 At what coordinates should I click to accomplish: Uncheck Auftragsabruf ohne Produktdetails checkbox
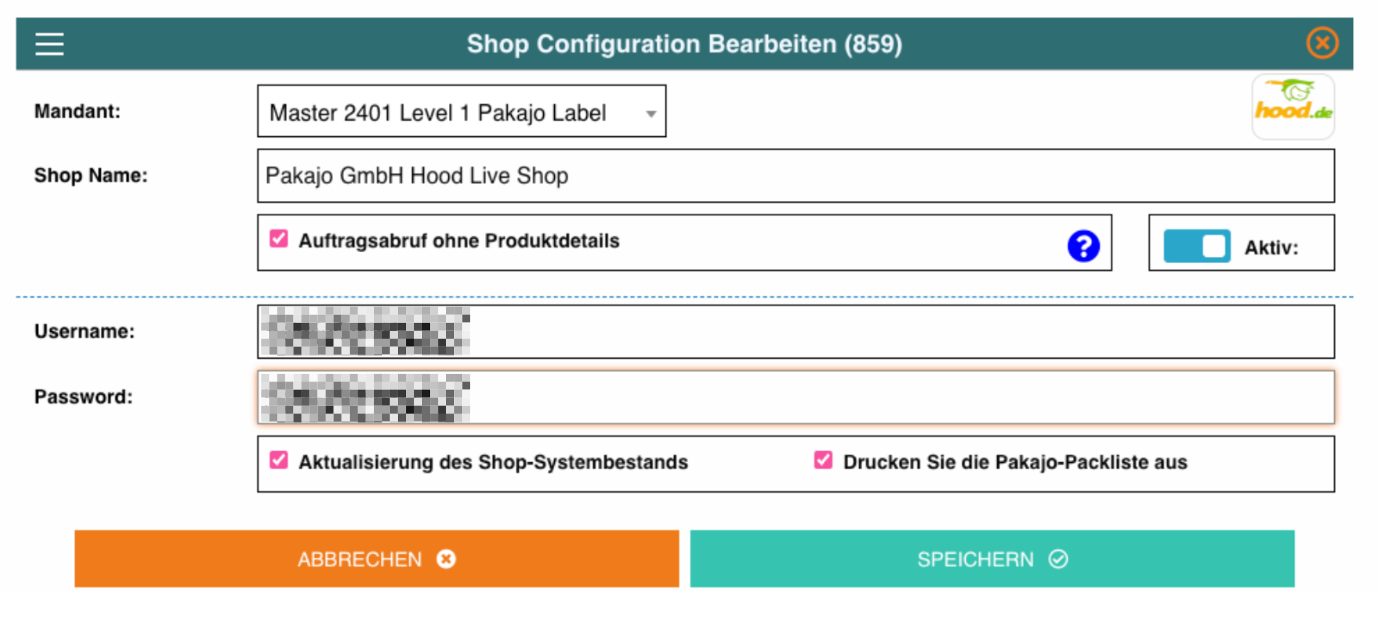[x=279, y=239]
